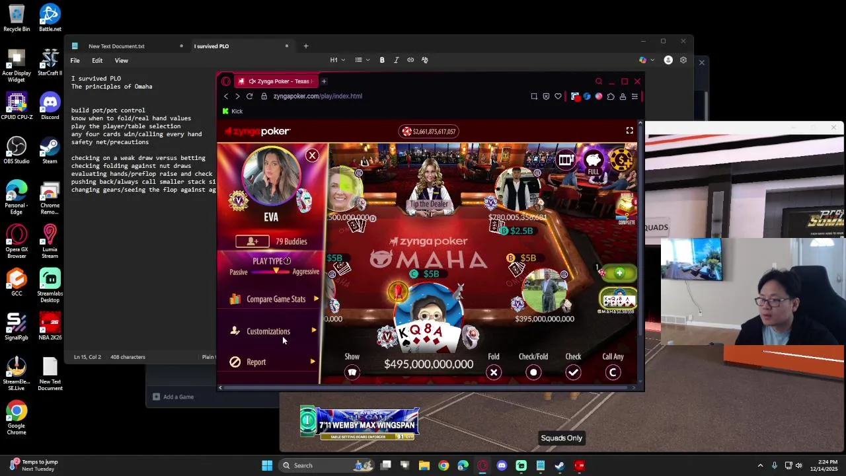The width and height of the screenshot is (846, 476).
Task: Close the EVA player profile panel
Action: click(x=312, y=155)
